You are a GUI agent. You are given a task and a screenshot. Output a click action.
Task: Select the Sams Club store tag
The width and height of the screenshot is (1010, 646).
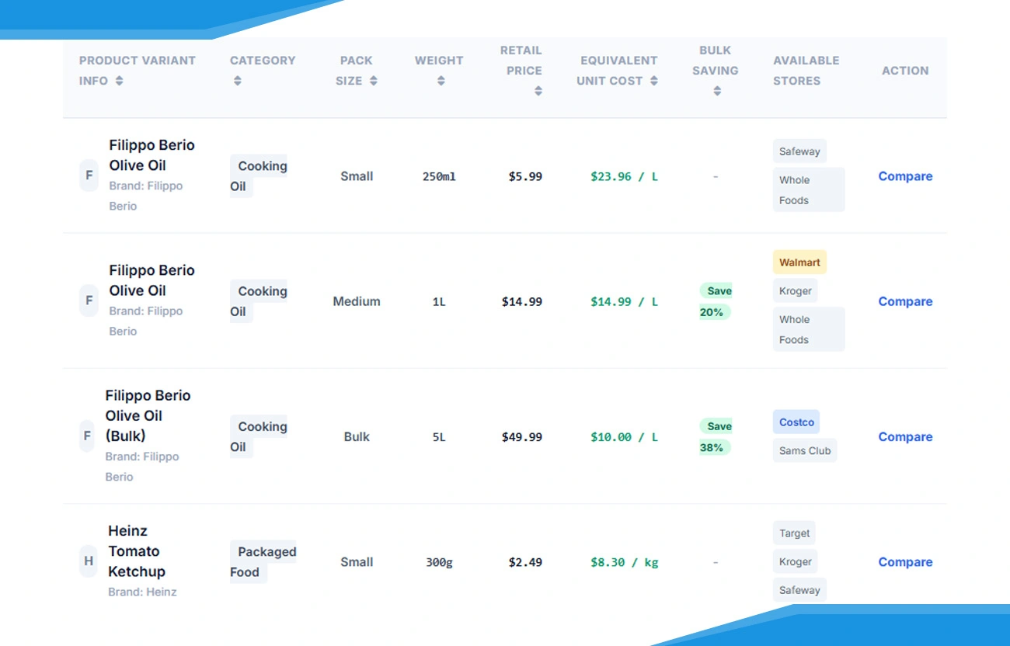[805, 450]
